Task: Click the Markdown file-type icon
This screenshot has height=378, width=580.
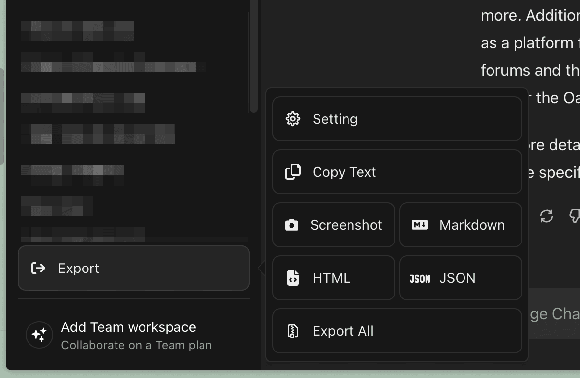Action: 420,225
